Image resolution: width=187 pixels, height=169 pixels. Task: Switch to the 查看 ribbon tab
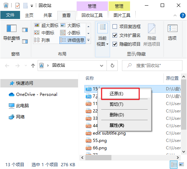[66, 15]
